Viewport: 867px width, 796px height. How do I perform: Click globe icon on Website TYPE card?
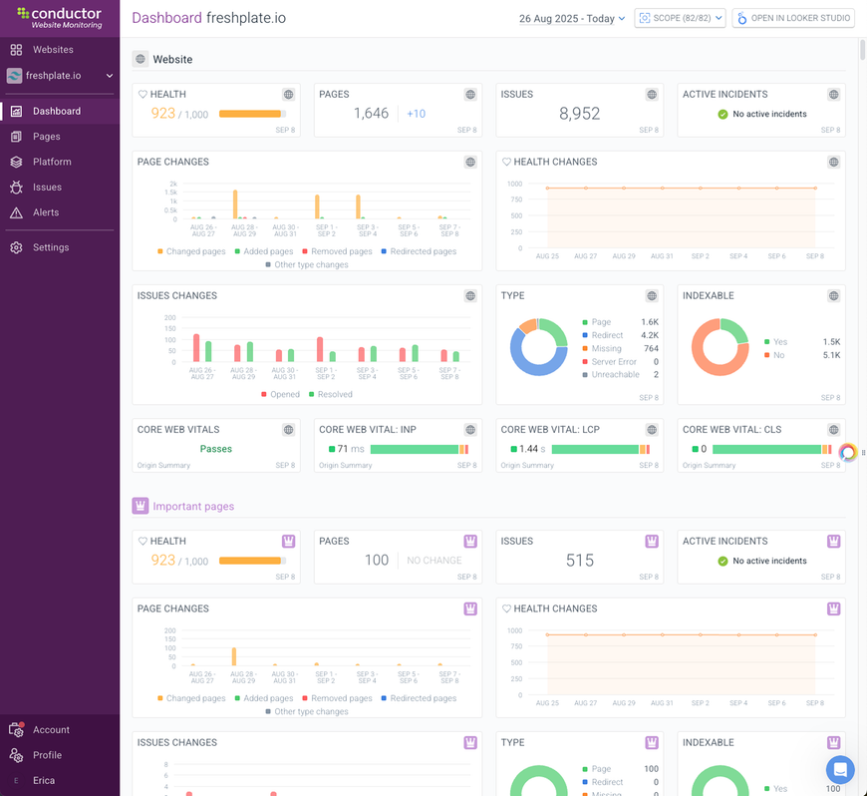click(652, 295)
